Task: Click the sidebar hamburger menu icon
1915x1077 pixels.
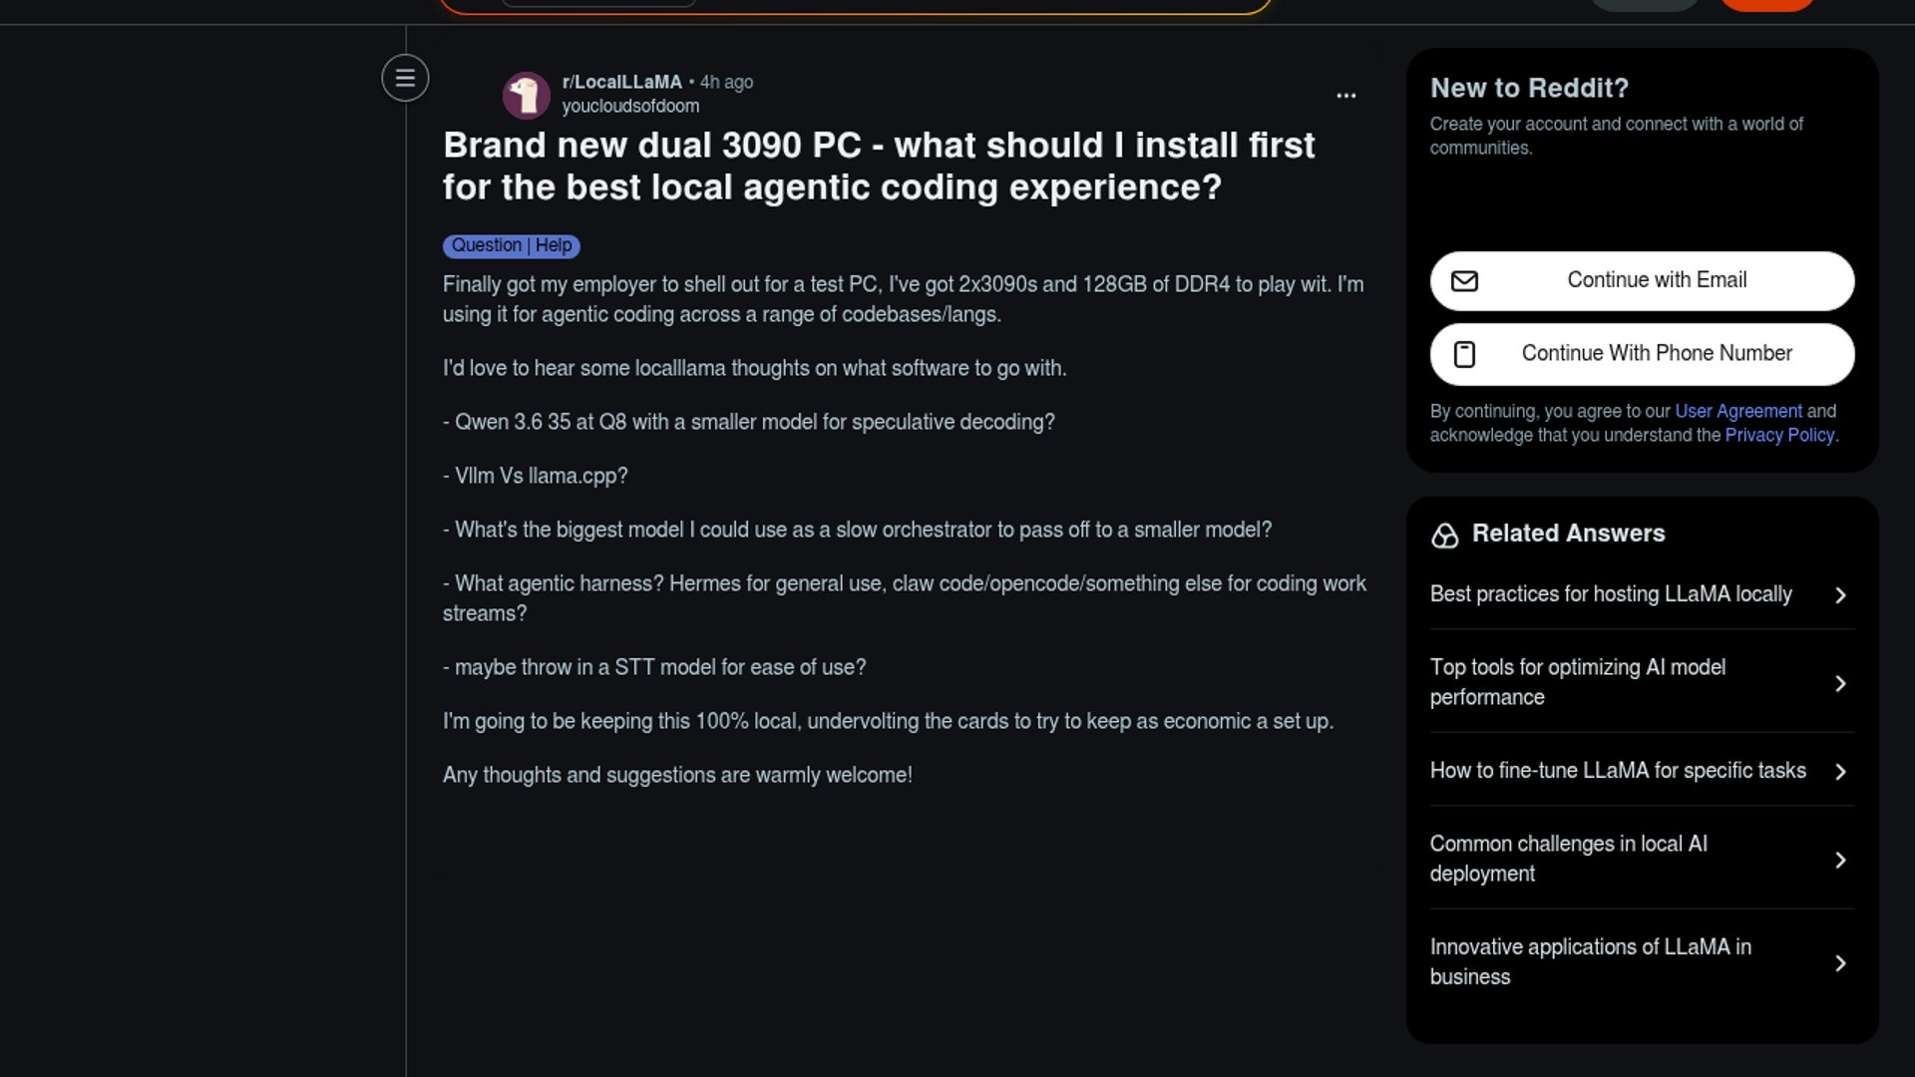Action: click(405, 78)
